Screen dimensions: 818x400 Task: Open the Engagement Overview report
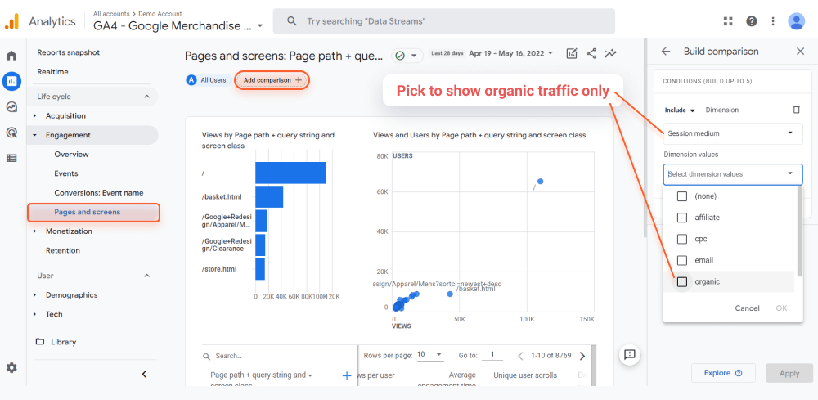[71, 155]
